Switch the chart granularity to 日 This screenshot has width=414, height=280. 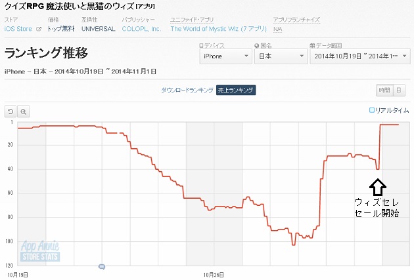(399, 90)
